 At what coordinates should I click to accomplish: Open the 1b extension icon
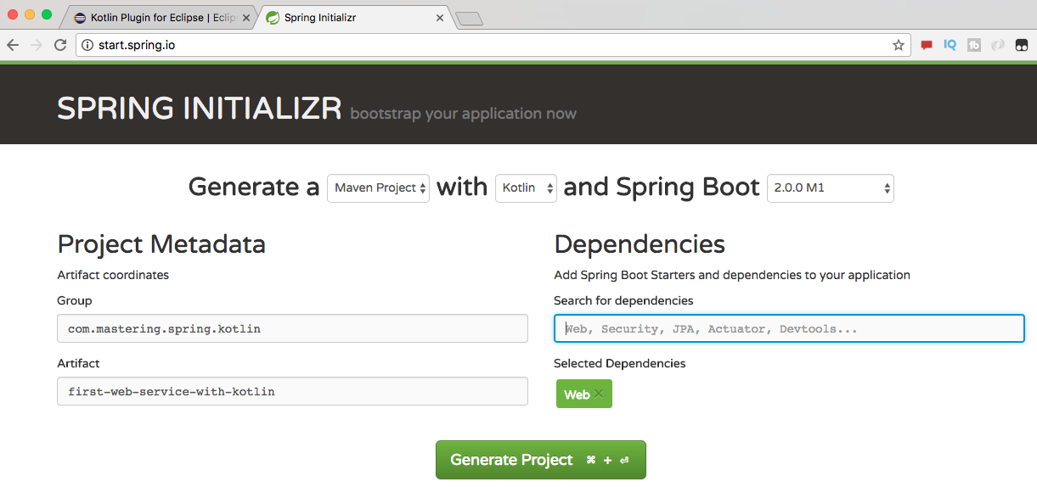(x=974, y=45)
